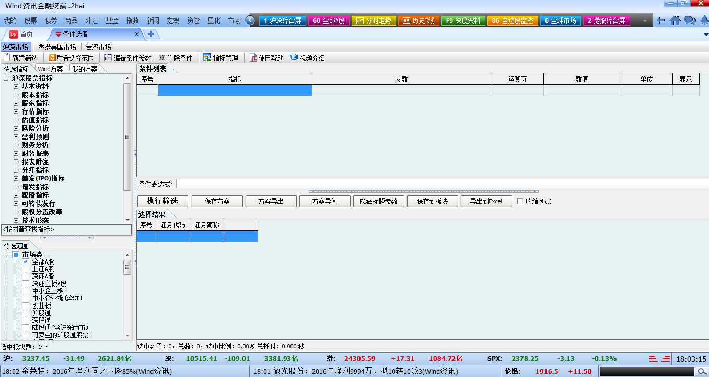
Task: Toggle the 收缩列宽 checkbox
Action: coord(520,201)
